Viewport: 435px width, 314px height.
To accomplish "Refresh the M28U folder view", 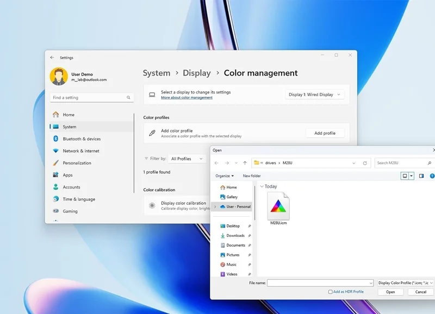I will (x=365, y=163).
